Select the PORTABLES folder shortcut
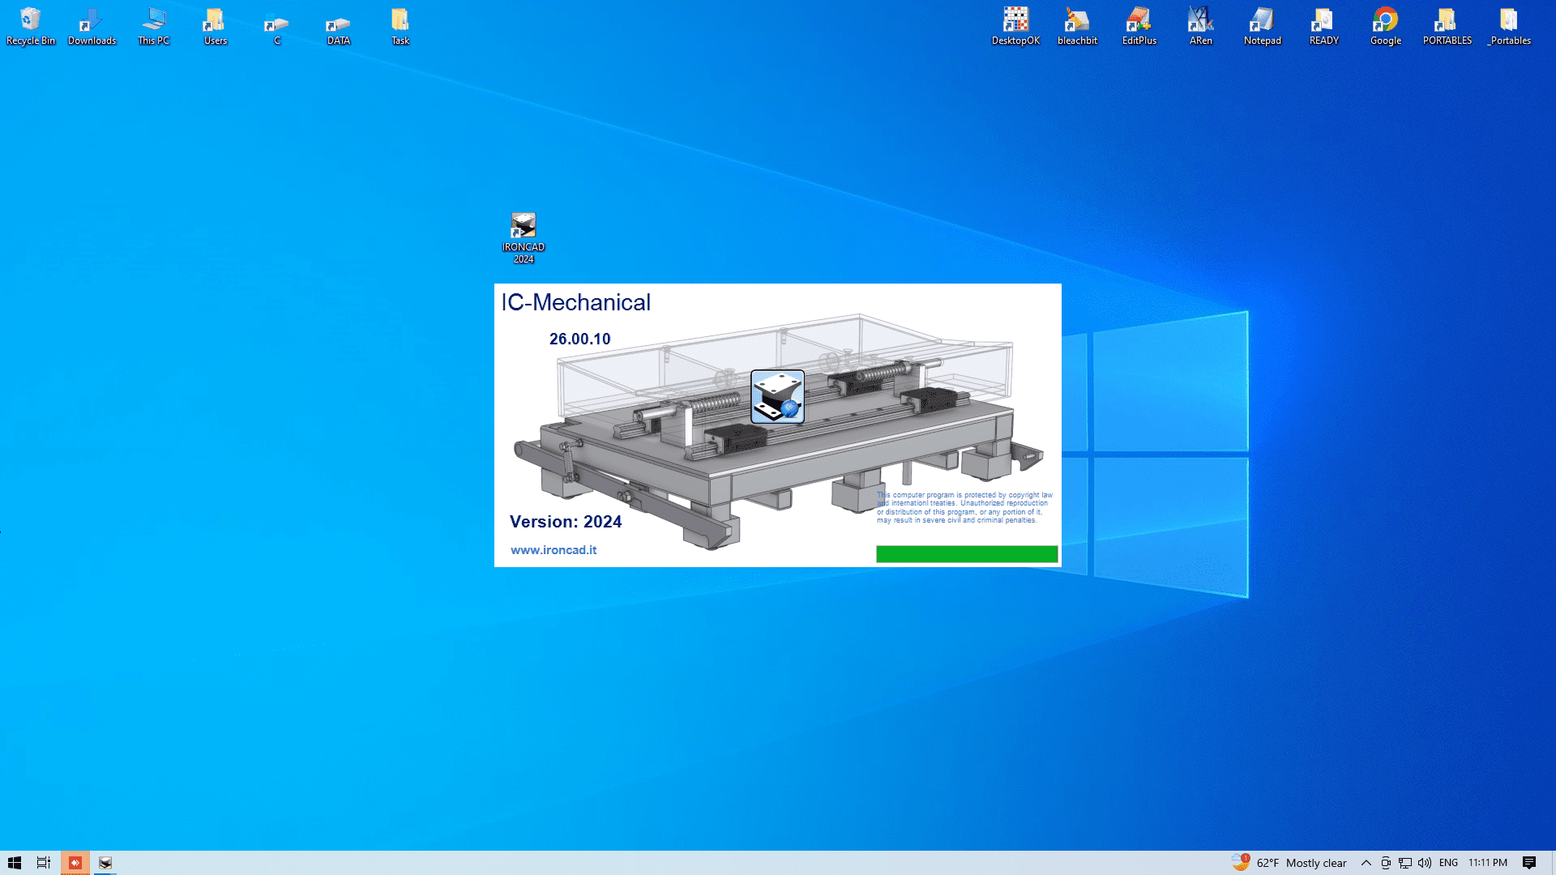Image resolution: width=1556 pixels, height=875 pixels. click(1447, 26)
